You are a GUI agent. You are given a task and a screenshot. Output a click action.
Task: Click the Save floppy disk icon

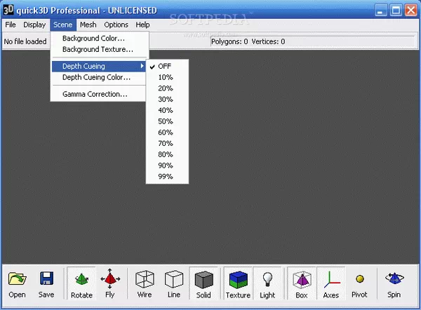46,278
